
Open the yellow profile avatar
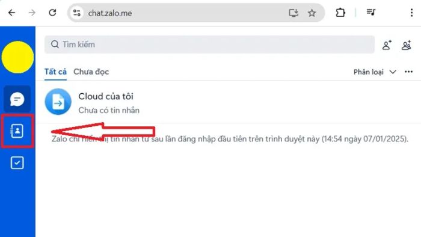click(17, 57)
